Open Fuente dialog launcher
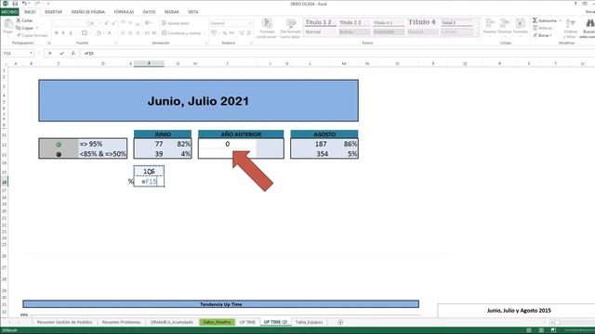Screen dimensions: 595x334 click(115, 44)
